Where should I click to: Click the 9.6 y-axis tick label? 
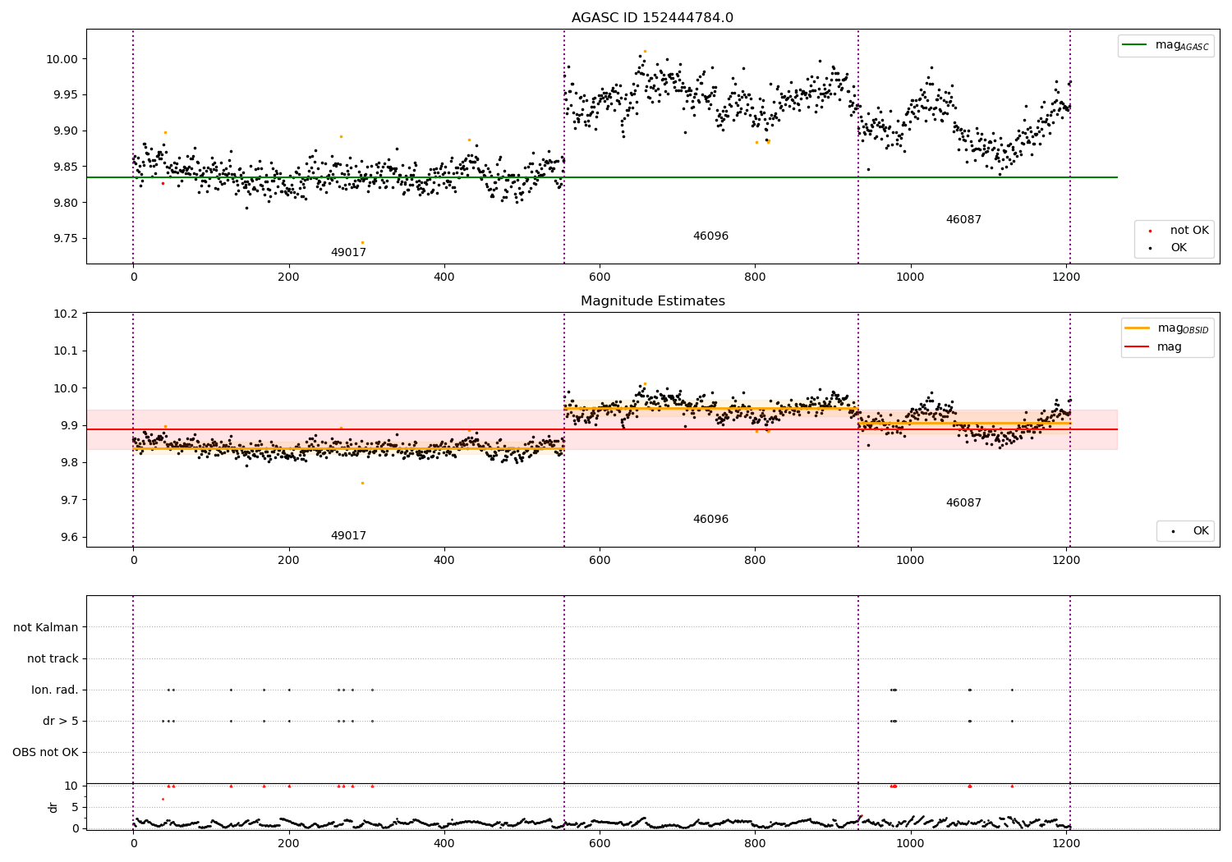point(70,538)
